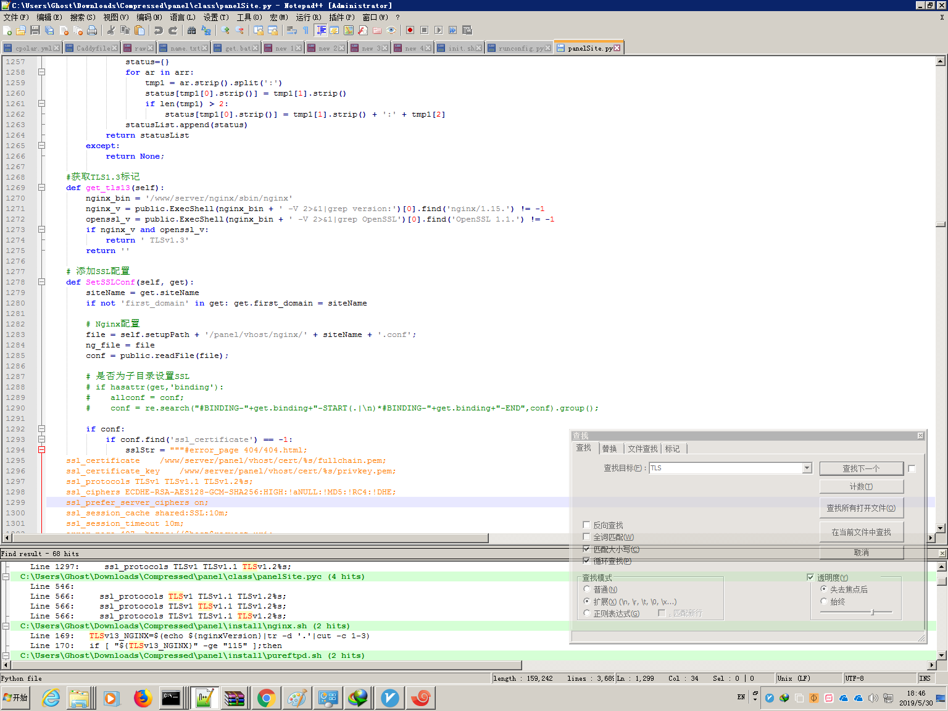Screen dimensions: 948x711
Task: Open the 文件(F) menu
Action: 16,17
